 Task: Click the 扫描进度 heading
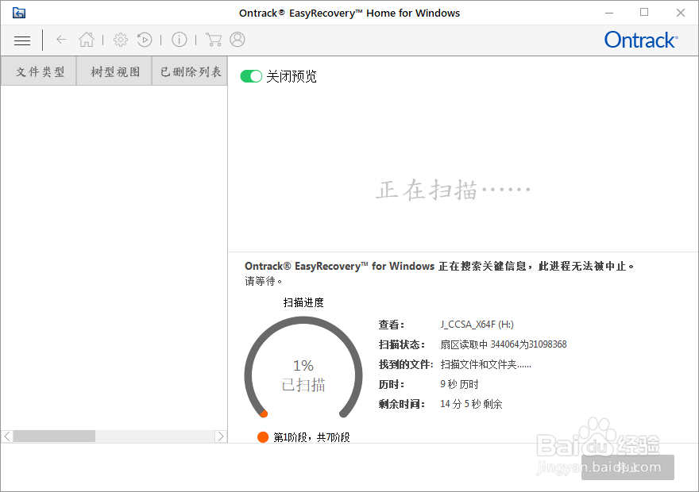[x=303, y=303]
